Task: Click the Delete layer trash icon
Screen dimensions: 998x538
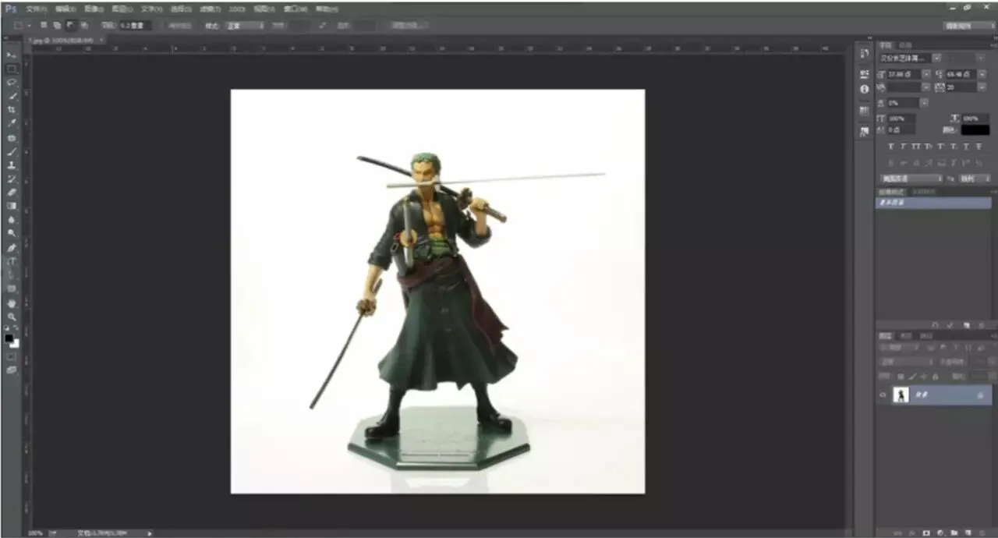Action: point(981,533)
